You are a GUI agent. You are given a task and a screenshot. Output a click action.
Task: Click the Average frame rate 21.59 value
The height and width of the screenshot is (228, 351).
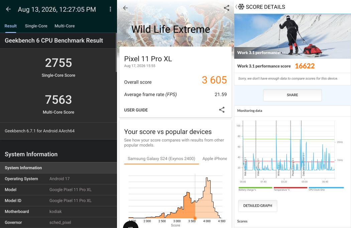(221, 94)
